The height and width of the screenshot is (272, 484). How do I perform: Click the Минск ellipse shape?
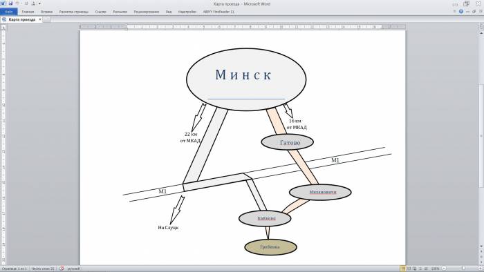coord(246,79)
